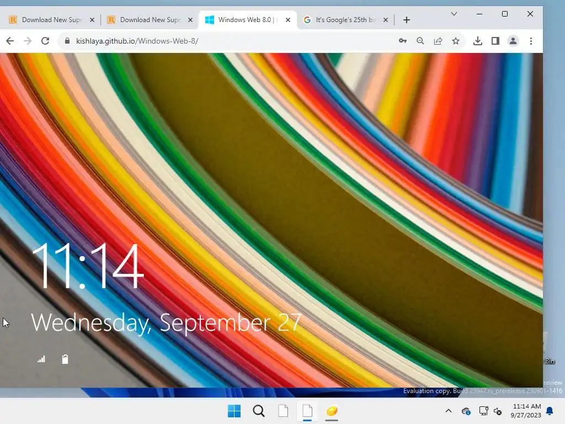Open the yellow app icon on taskbar
This screenshot has width=565, height=424.
[332, 411]
